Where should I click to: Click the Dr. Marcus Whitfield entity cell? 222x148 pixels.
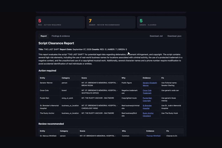(x=48, y=135)
